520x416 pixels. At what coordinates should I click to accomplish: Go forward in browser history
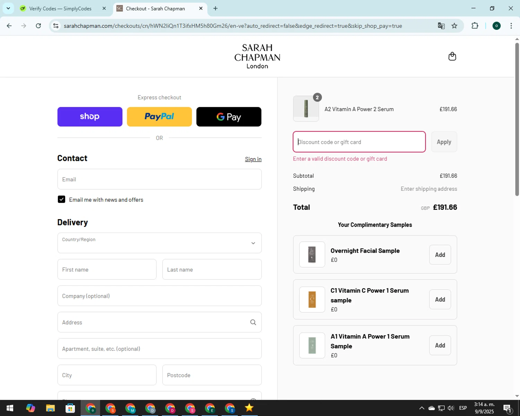pyautogui.click(x=24, y=26)
